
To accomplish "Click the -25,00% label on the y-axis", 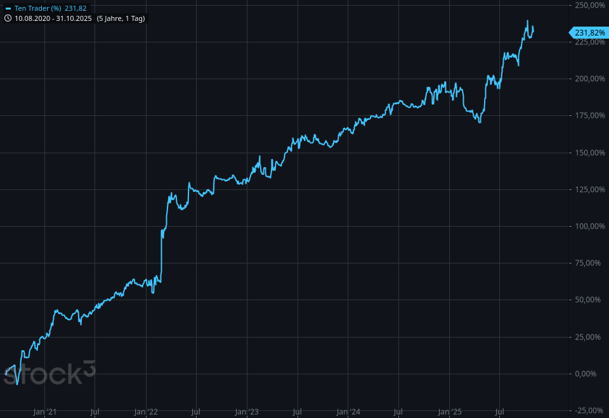I will [x=591, y=409].
